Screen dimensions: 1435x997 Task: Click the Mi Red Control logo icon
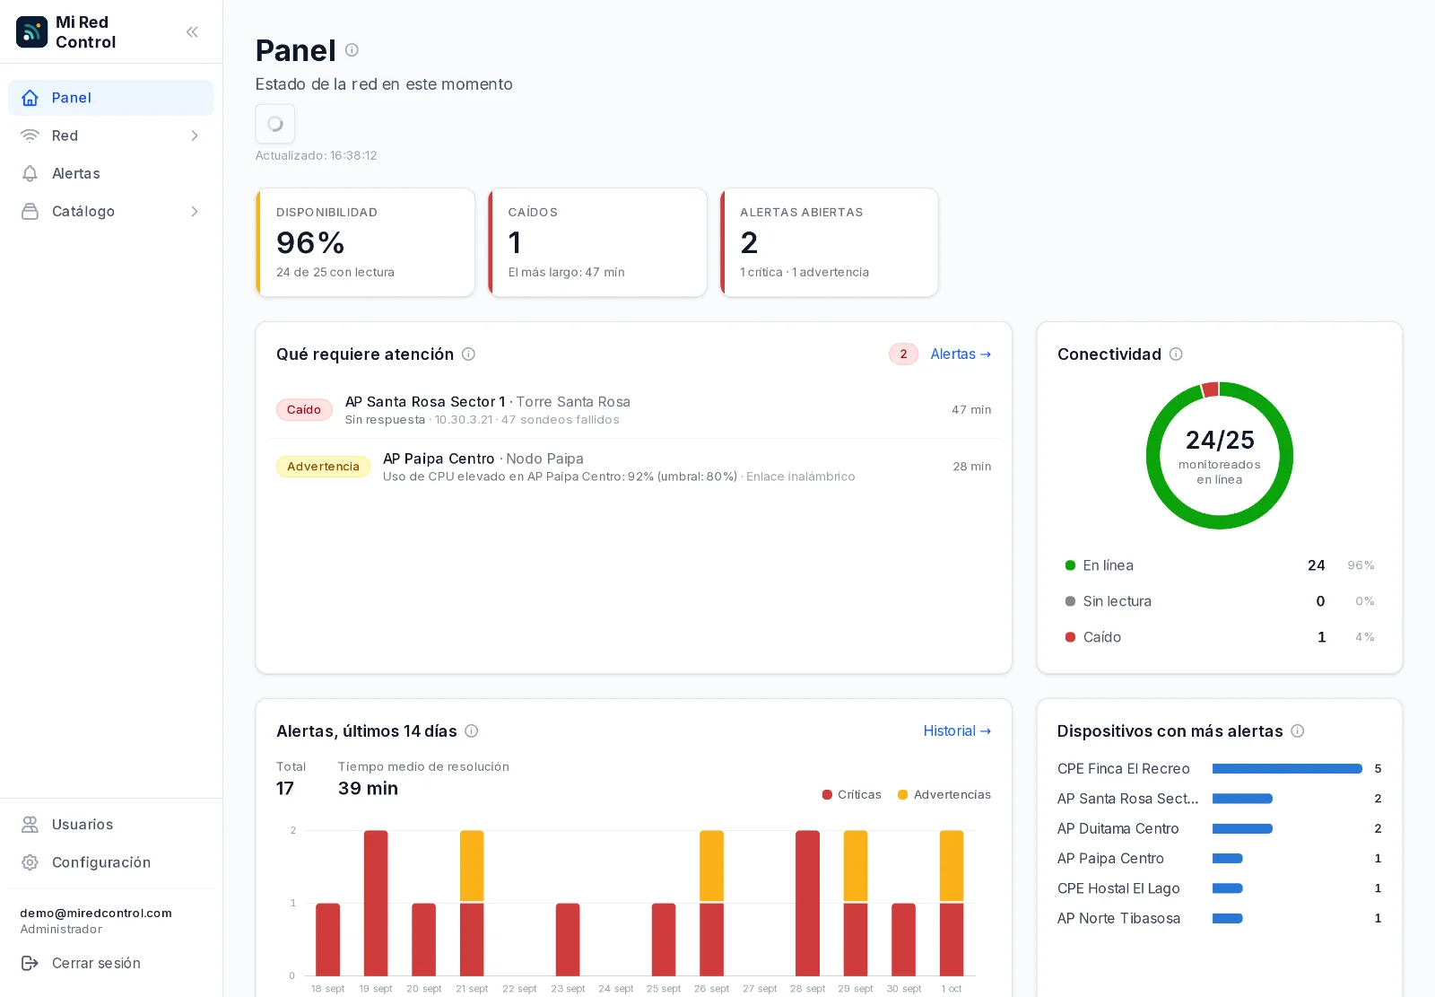click(31, 31)
